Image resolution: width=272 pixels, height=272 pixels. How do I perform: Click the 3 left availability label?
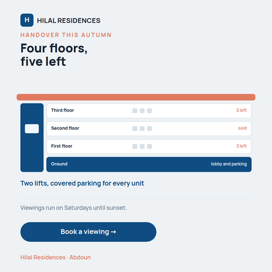click(x=241, y=146)
